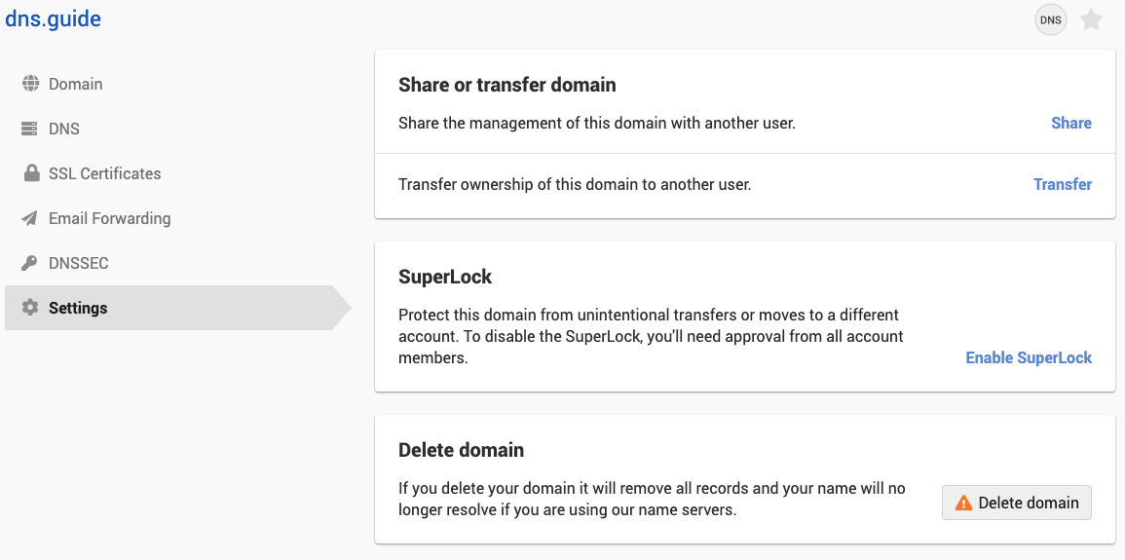Click the key icon beside DNSSEC
Image resolution: width=1125 pixels, height=560 pixels.
pyautogui.click(x=30, y=263)
